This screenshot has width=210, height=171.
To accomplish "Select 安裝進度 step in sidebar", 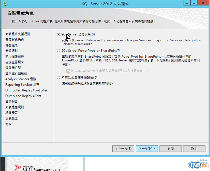I will pyautogui.click(x=11, y=118).
